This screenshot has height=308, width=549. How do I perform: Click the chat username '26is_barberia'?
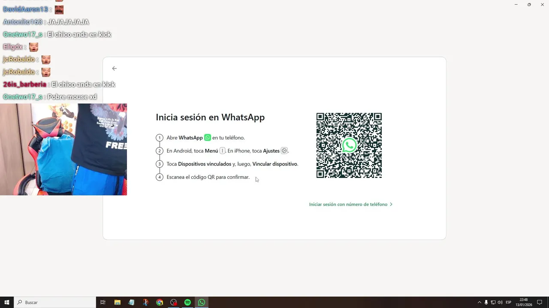click(x=24, y=84)
